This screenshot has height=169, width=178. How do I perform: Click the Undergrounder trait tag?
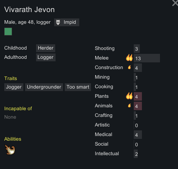[44, 87]
